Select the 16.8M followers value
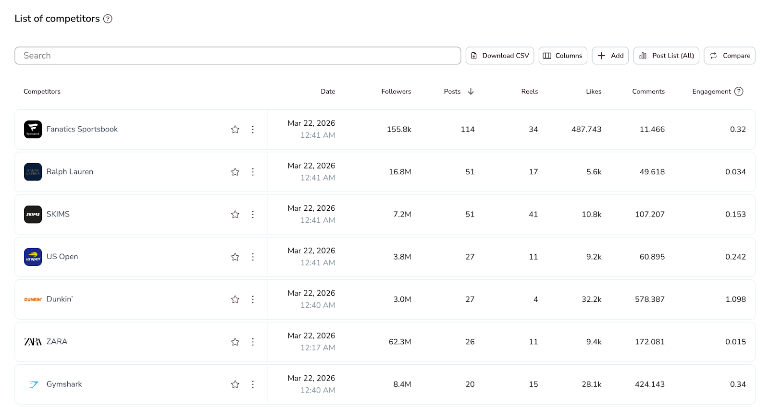This screenshot has width=769, height=407. [x=400, y=172]
